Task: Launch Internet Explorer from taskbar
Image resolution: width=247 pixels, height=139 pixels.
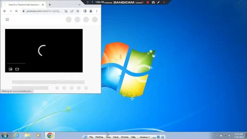Action: pos(16,136)
